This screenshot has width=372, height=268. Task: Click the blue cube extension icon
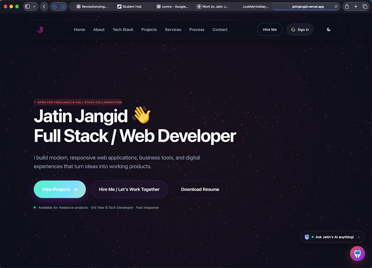click(x=54, y=6)
